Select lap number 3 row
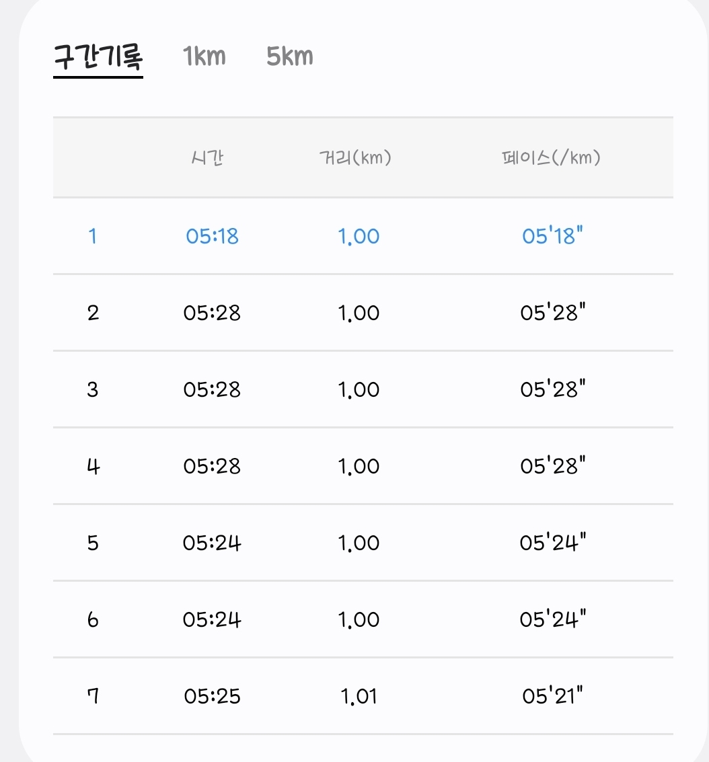The image size is (709, 762). [x=93, y=389]
